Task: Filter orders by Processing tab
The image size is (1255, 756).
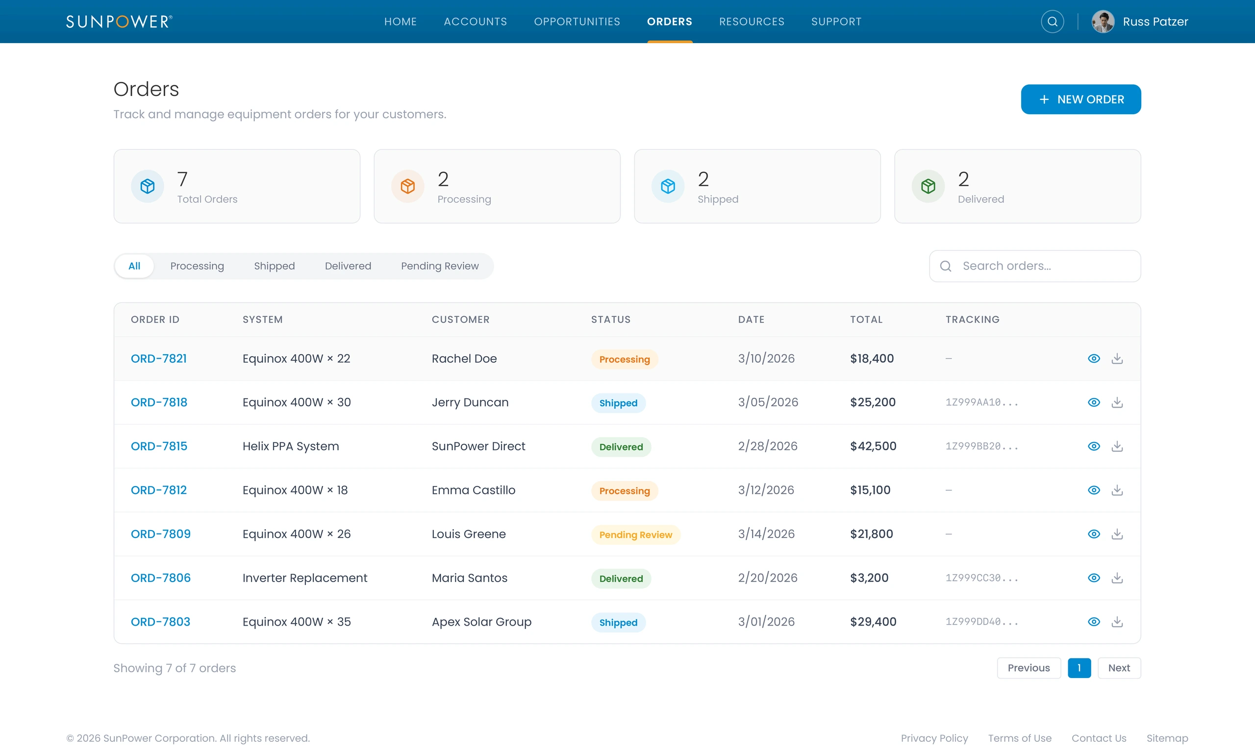Action: pyautogui.click(x=197, y=266)
